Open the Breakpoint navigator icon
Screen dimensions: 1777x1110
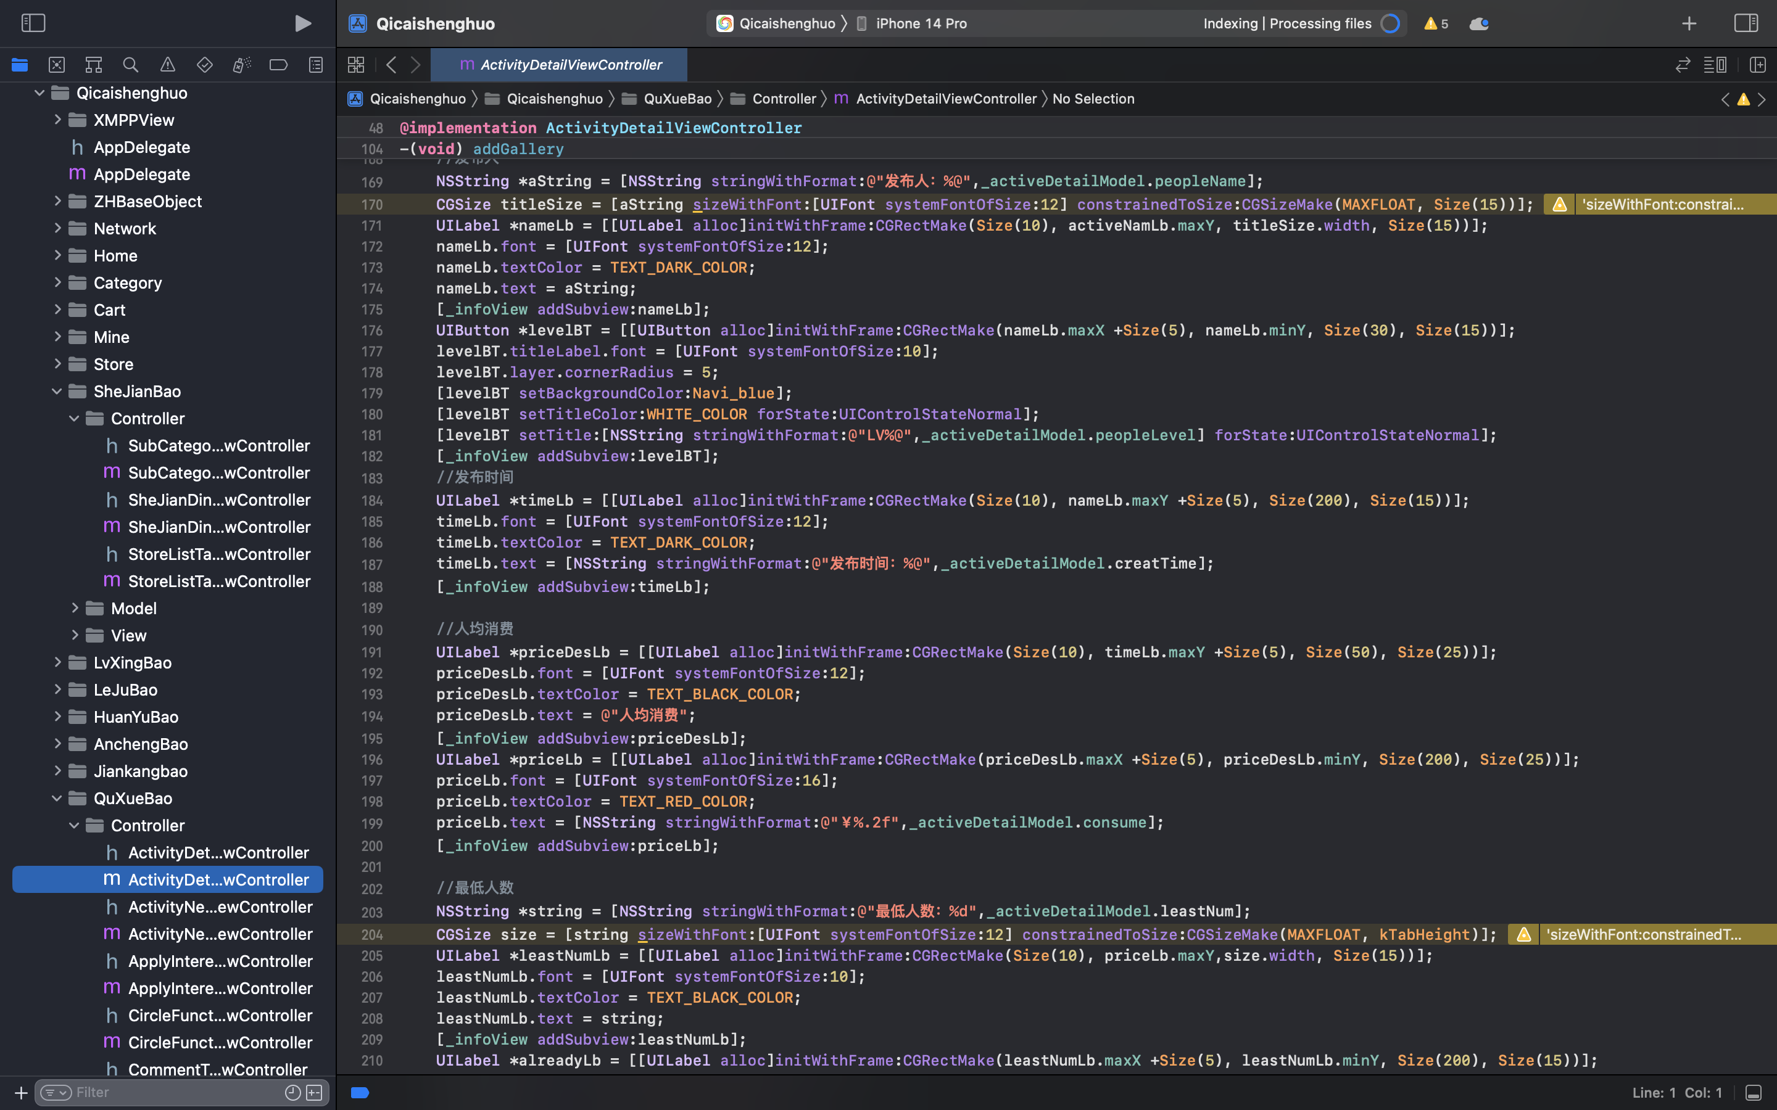(278, 65)
